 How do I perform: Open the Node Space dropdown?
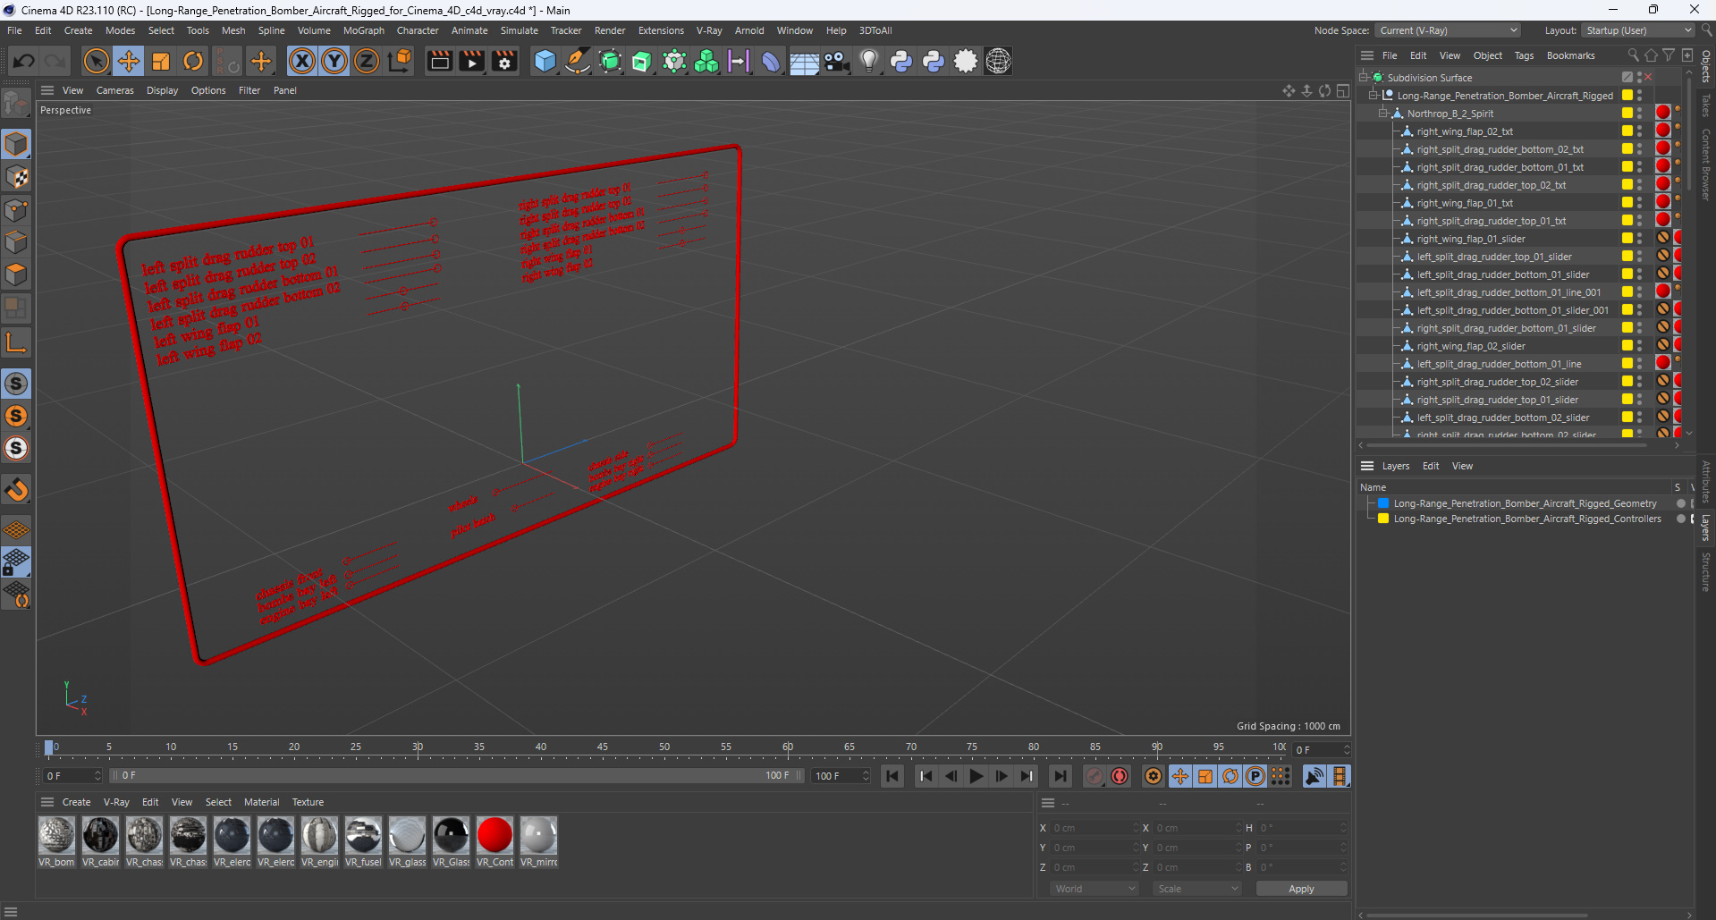click(1448, 30)
